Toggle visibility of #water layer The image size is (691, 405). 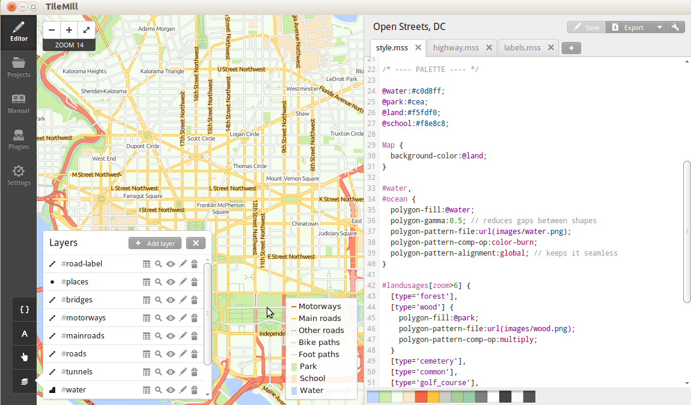(x=171, y=390)
